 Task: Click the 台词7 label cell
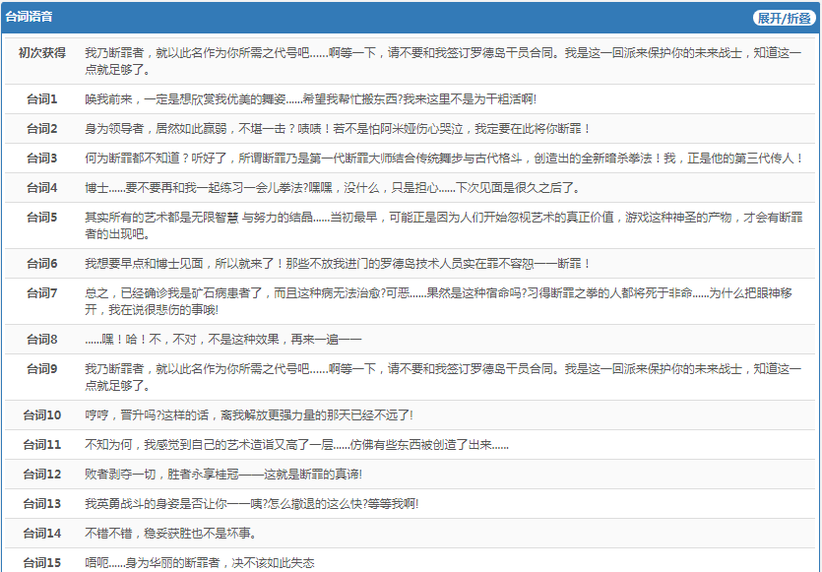coord(42,293)
